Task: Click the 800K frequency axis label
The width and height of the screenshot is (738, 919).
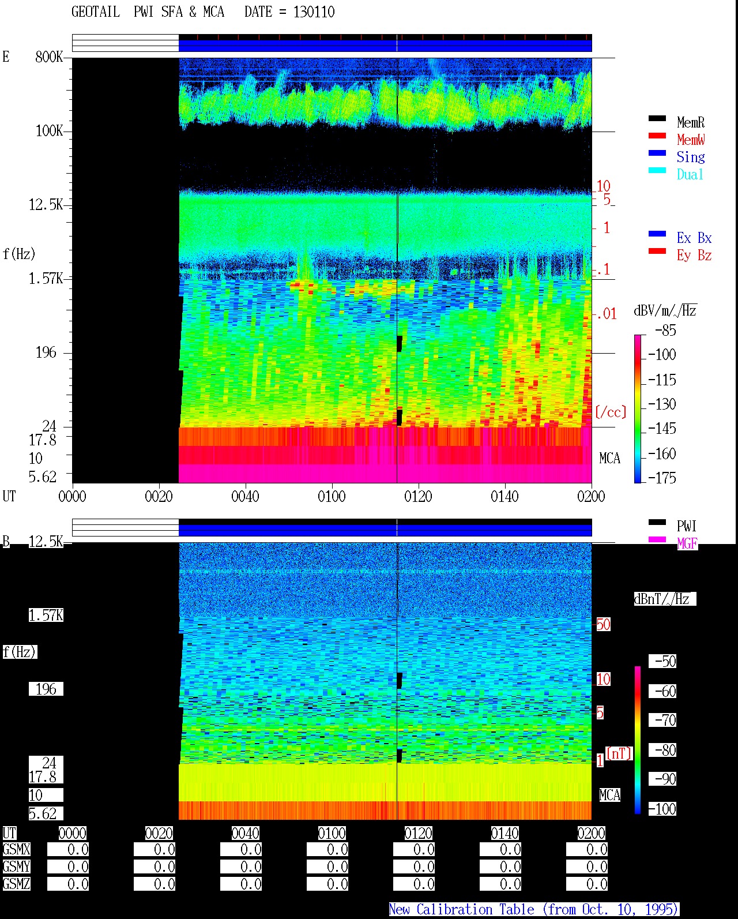Action: coord(49,57)
